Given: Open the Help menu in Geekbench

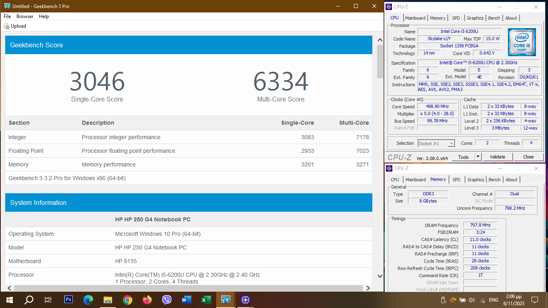Looking at the screenshot, I should click(x=44, y=16).
